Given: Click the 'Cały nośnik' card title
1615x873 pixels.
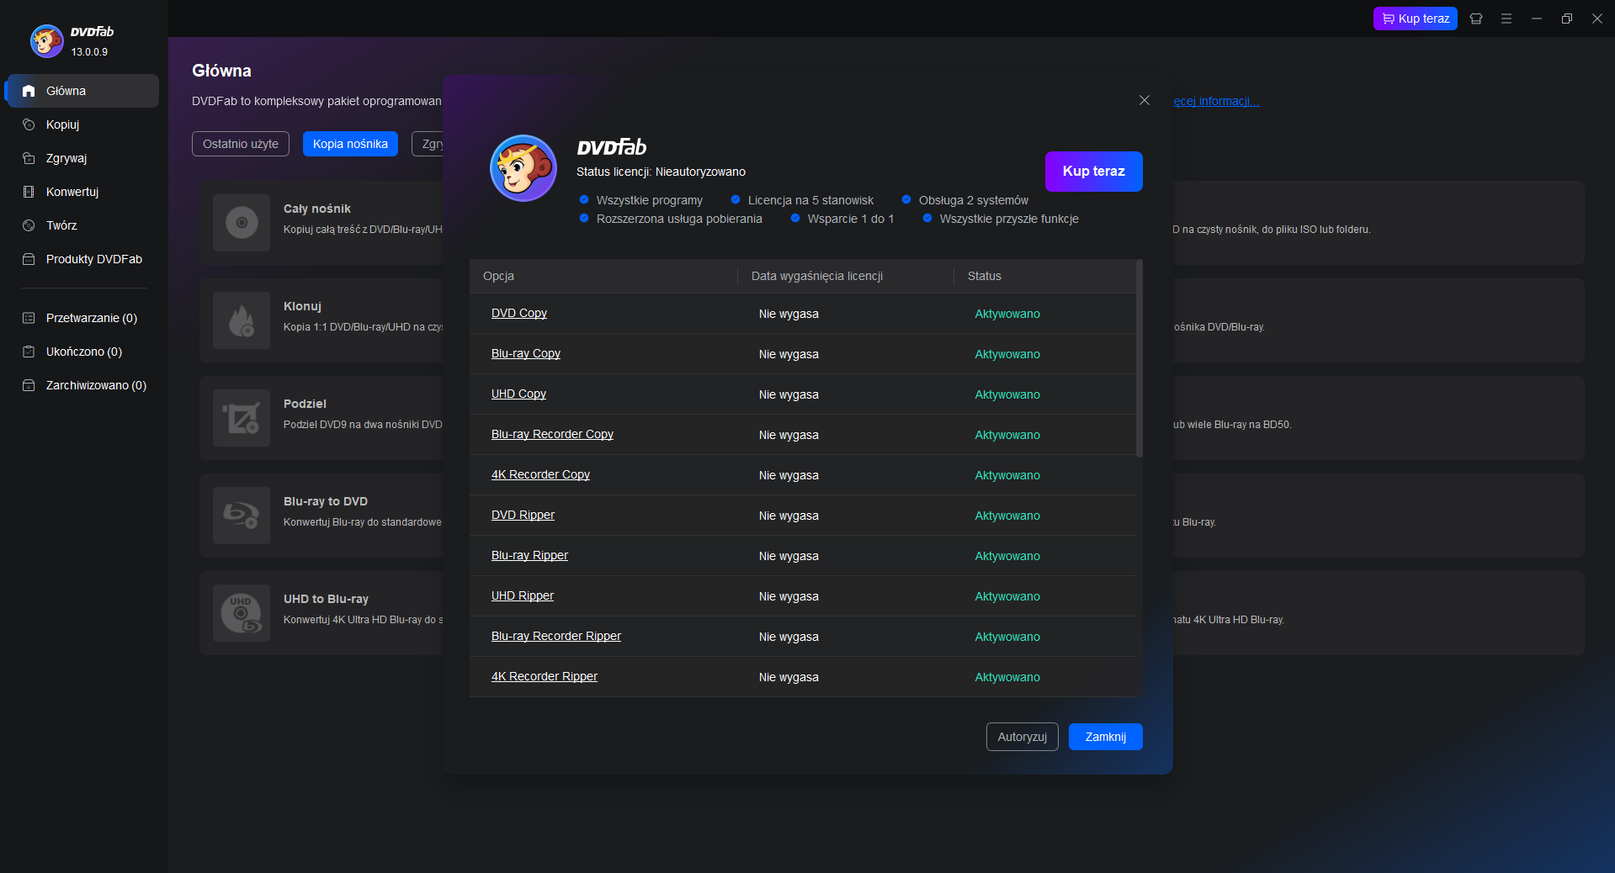Looking at the screenshot, I should pyautogui.click(x=317, y=209).
